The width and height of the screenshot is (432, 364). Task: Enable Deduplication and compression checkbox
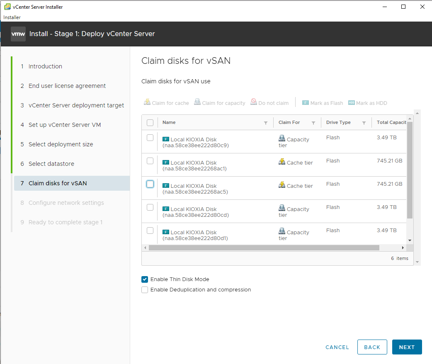click(145, 290)
